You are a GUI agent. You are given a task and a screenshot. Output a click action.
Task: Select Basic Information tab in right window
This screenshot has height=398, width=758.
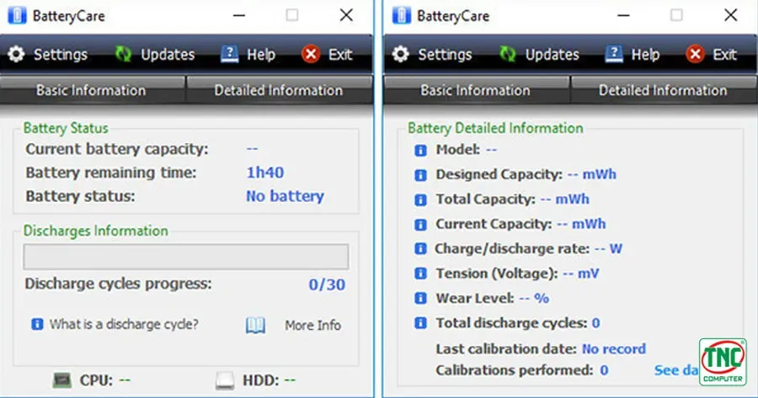click(476, 91)
